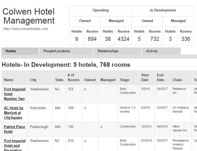Screen dimensions: 197x151
Task: Click the 336 managed development rooms value
Action: pyautogui.click(x=186, y=39)
